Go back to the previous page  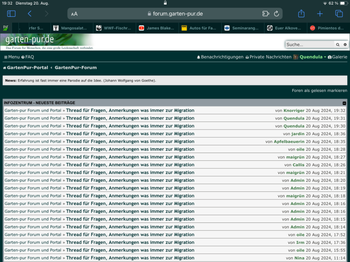(x=29, y=14)
